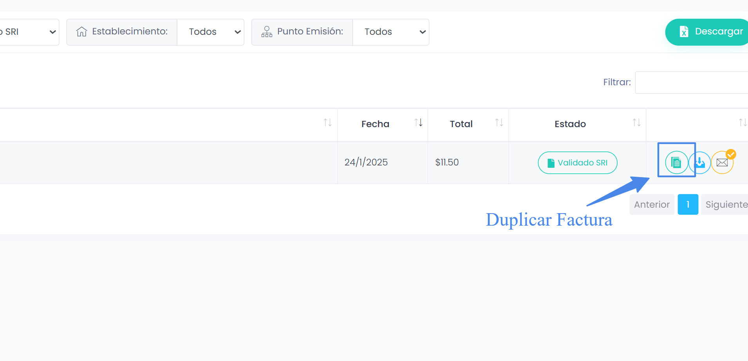Open the SRI status dropdown

point(27,32)
